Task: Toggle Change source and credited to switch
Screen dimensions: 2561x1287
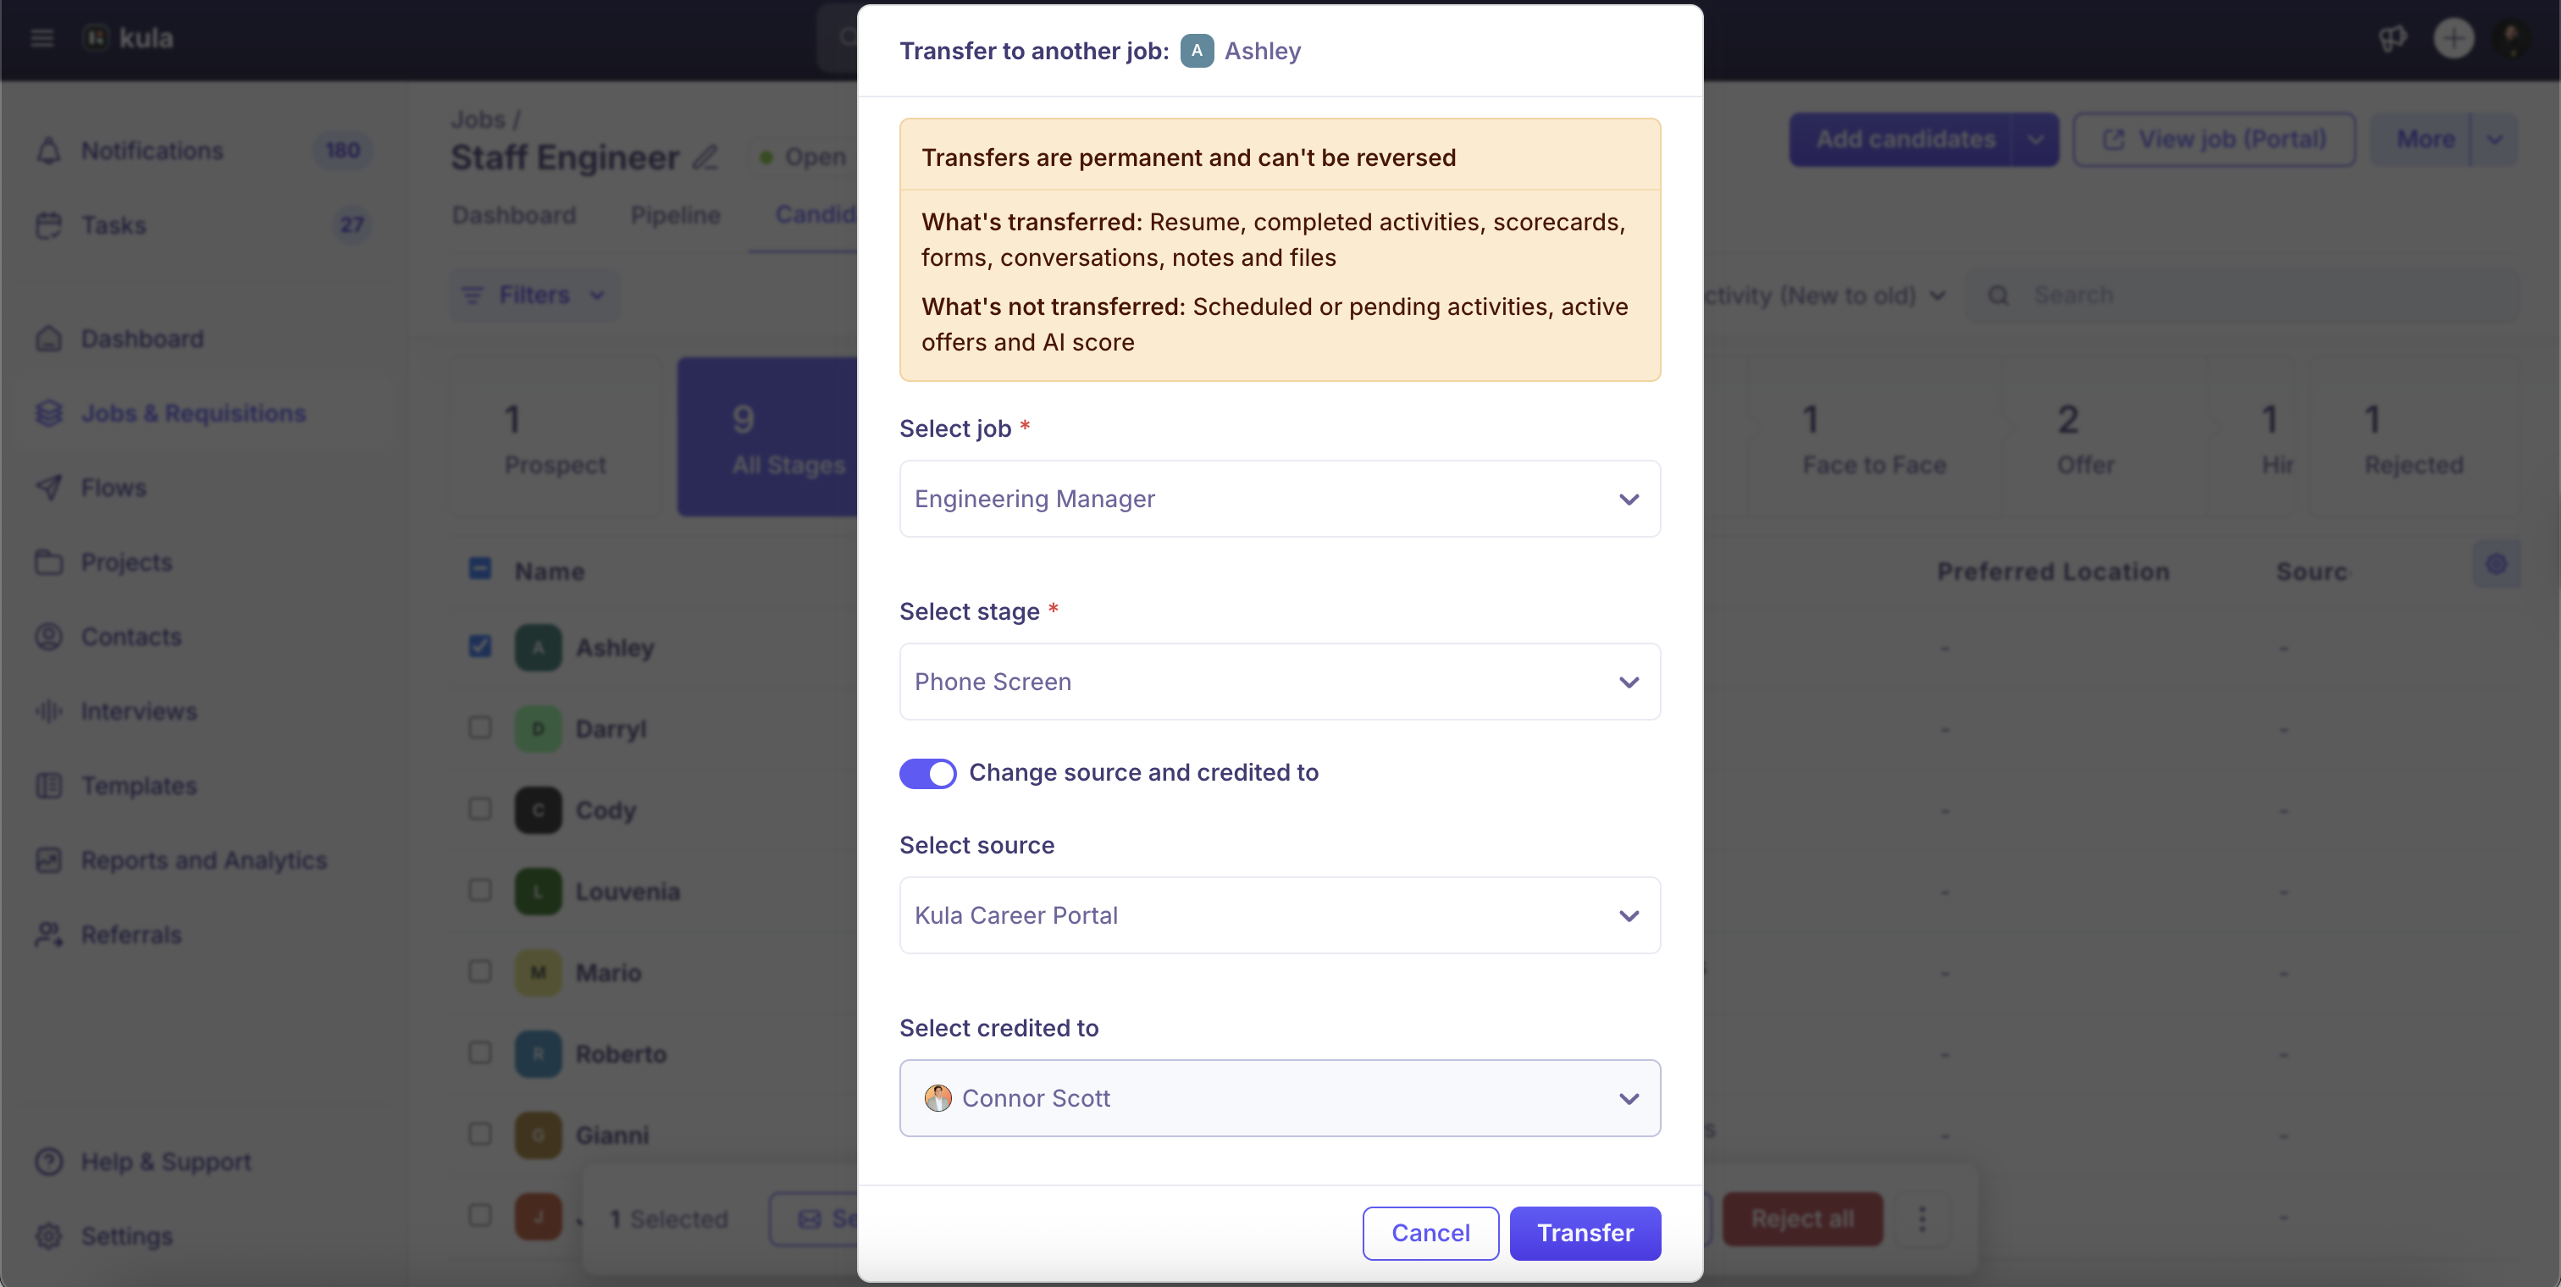Action: 927,772
